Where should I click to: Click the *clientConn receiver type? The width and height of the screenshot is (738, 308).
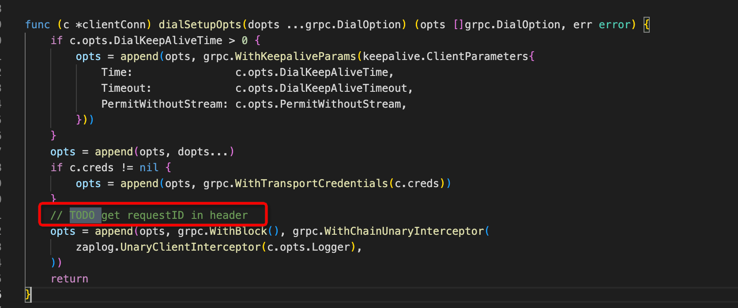113,25
